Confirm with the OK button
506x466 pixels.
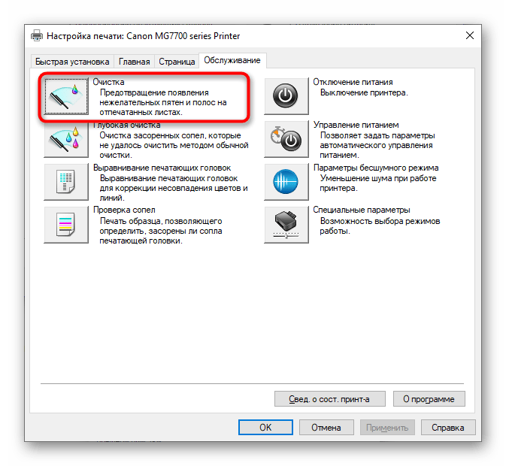click(x=265, y=428)
